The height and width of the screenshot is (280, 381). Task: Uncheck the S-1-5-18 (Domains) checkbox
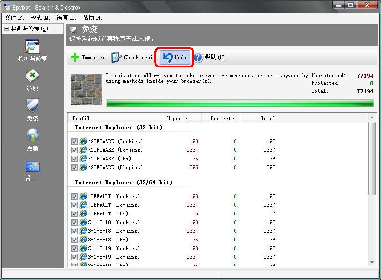tap(74, 231)
